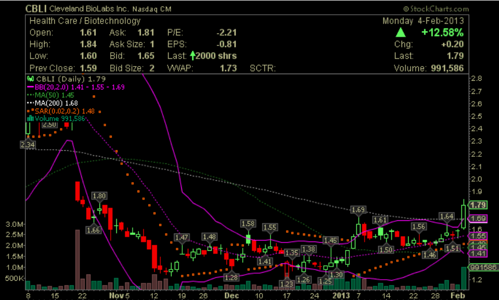Click the Bid value 1.65
499x300 pixels.
tap(146, 56)
